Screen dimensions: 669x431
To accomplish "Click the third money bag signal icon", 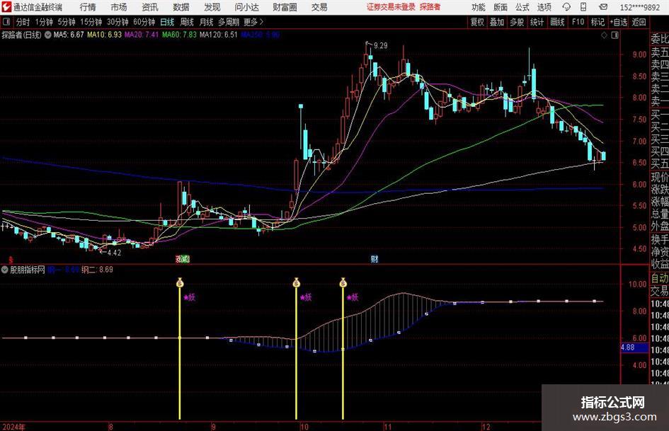I will (x=343, y=282).
